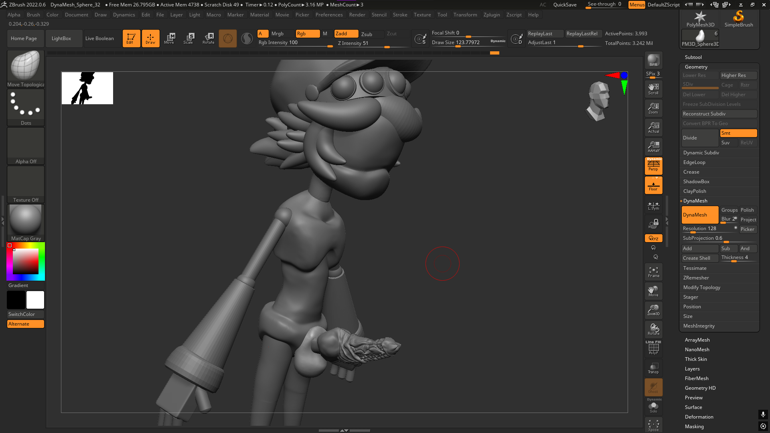Click the Zoom canvas icon
Screen dimensions: 770x433
653,108
